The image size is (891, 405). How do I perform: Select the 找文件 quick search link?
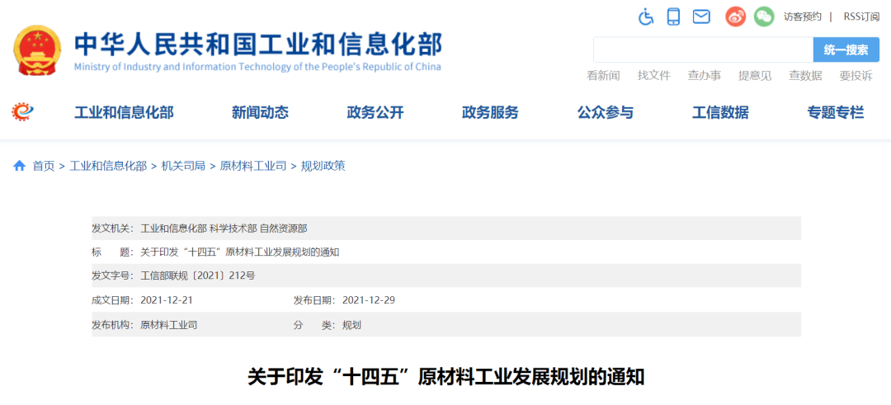[x=653, y=76]
